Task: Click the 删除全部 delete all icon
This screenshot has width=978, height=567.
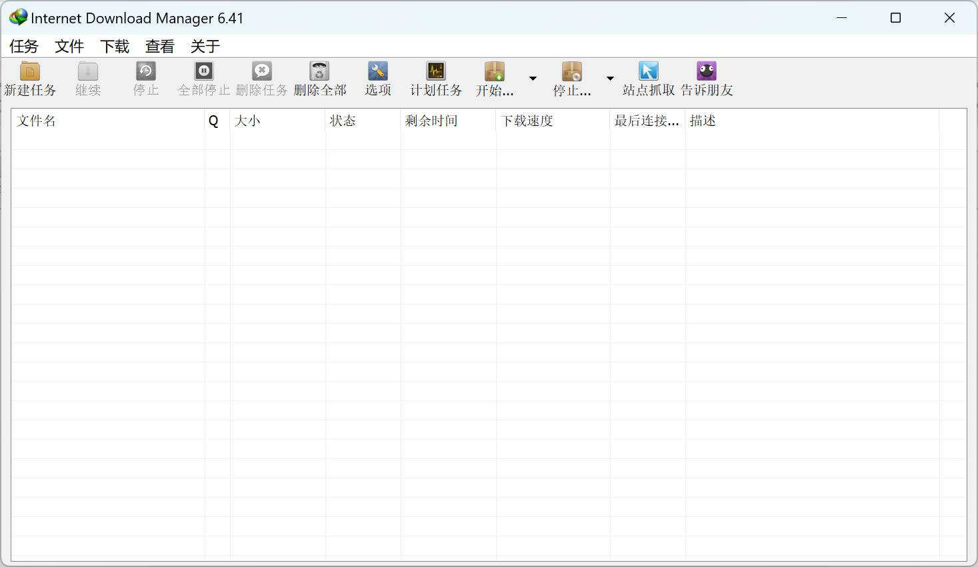Action: (320, 71)
